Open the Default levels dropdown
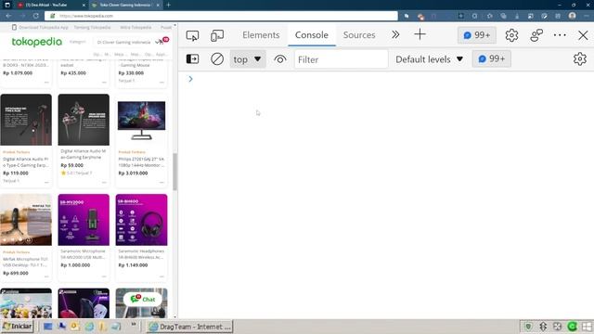The image size is (594, 334). pyautogui.click(x=429, y=59)
